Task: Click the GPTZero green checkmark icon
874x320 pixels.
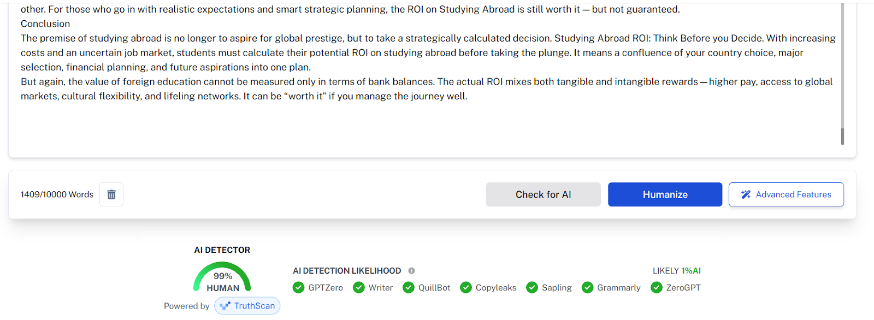Action: (x=298, y=288)
